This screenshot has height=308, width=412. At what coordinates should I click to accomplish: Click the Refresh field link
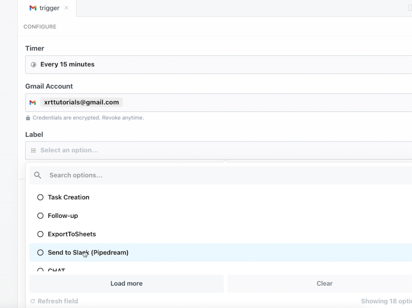point(58,301)
